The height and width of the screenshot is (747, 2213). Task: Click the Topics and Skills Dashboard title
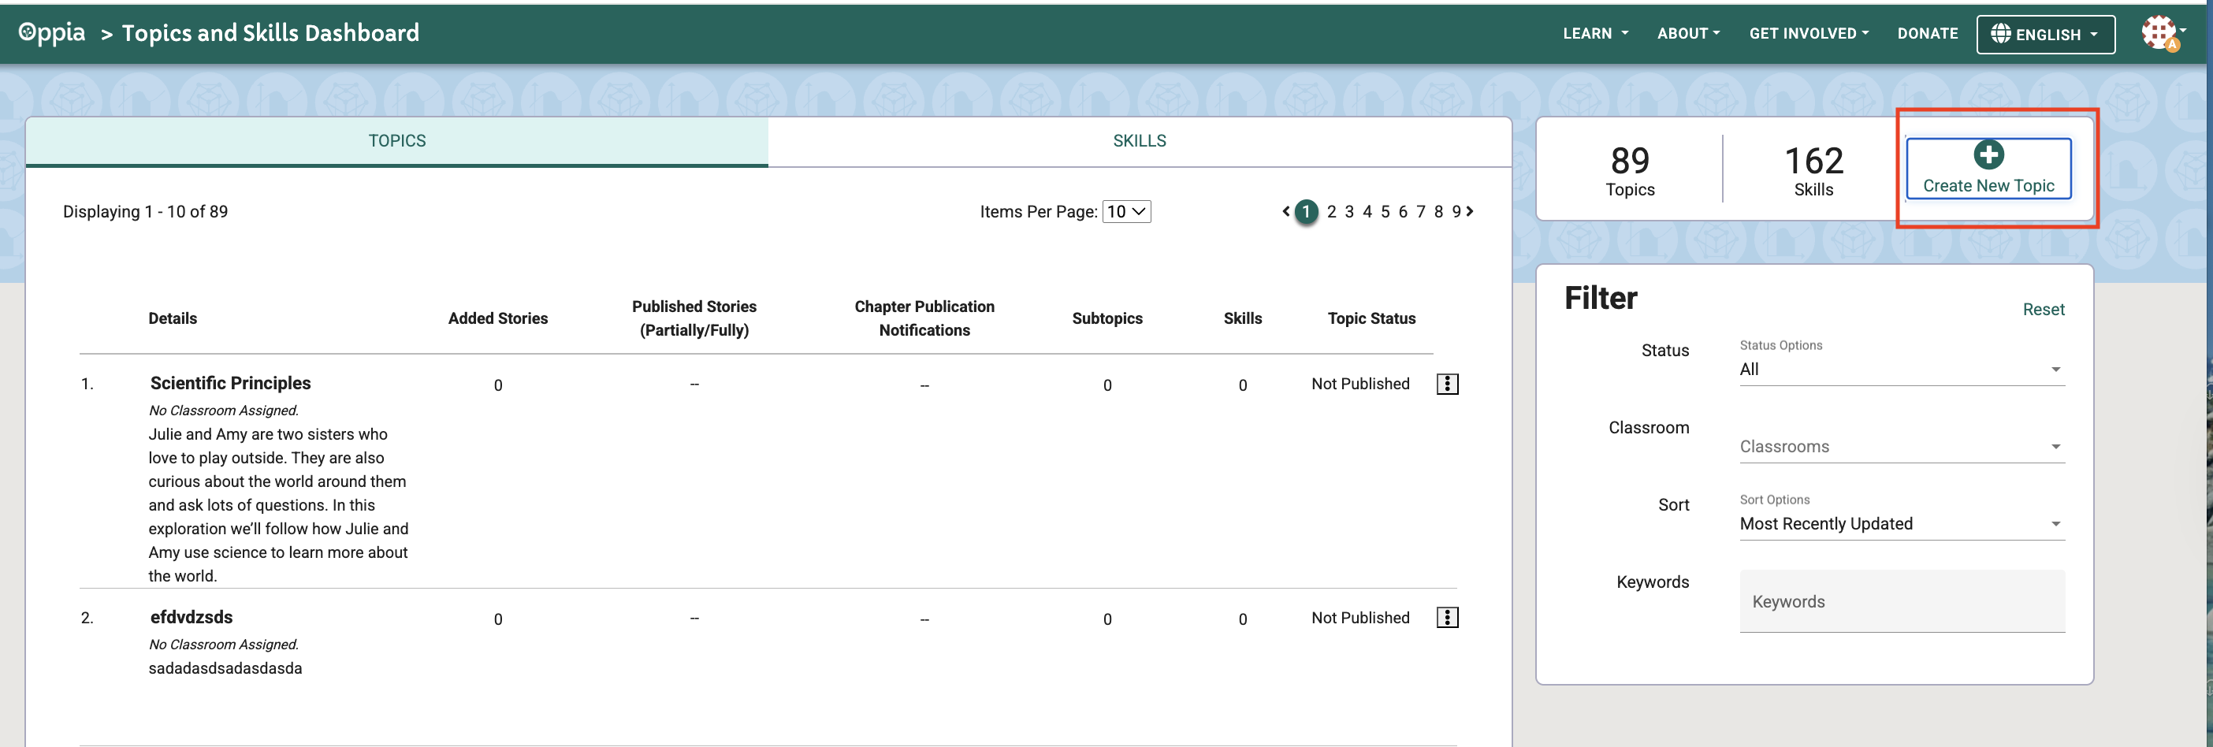pos(270,32)
